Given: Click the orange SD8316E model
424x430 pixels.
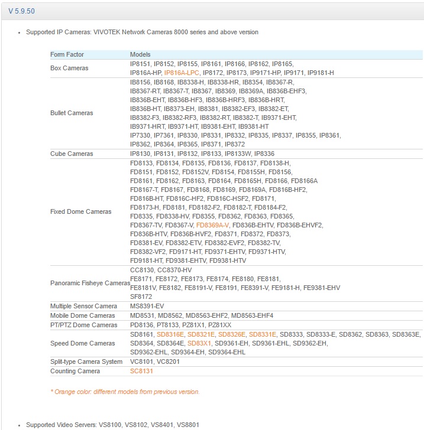Looking at the screenshot, I should pos(170,334).
